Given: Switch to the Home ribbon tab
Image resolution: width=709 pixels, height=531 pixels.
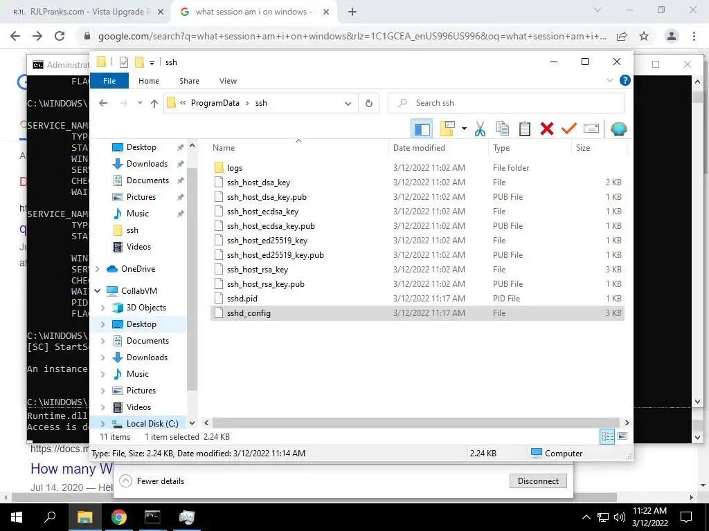Looking at the screenshot, I should pyautogui.click(x=149, y=81).
